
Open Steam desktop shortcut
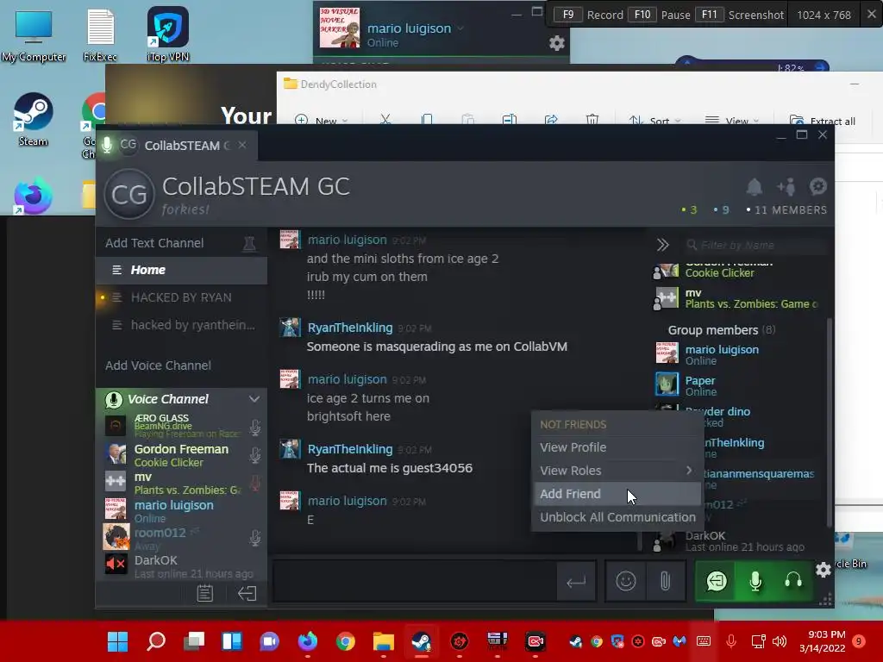pos(33,120)
